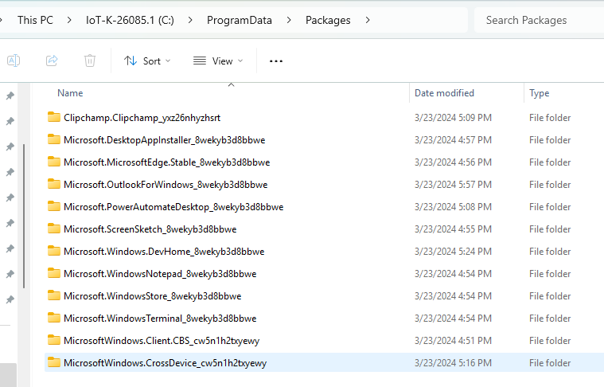Select MicrosoftWindows.Client.CBS_cw5n1h2txyewy folder name
This screenshot has width=604, height=387.
point(162,341)
